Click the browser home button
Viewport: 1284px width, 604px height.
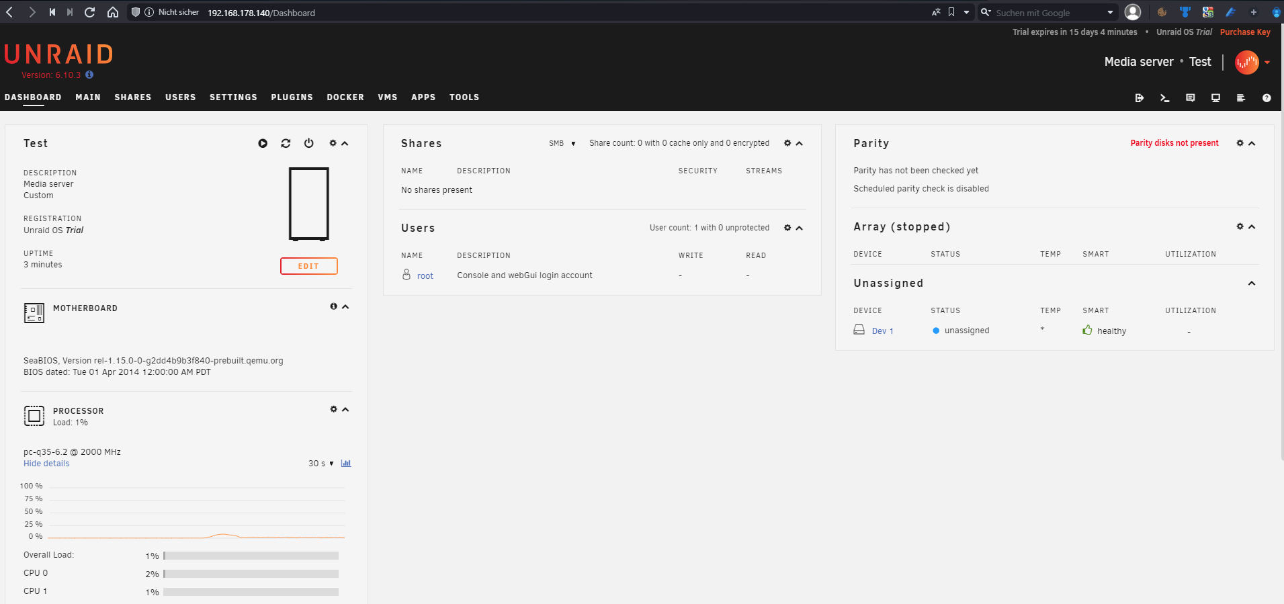tap(113, 12)
